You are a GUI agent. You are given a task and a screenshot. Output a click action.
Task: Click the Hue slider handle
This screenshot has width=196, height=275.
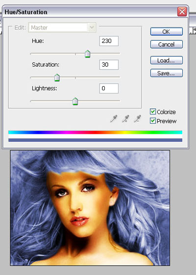coord(88,54)
